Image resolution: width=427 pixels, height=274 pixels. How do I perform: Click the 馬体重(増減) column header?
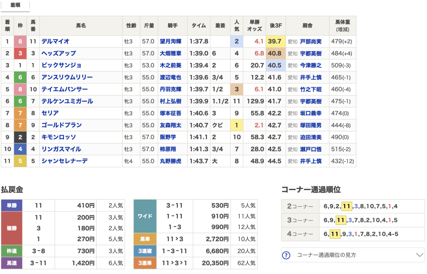(x=343, y=25)
